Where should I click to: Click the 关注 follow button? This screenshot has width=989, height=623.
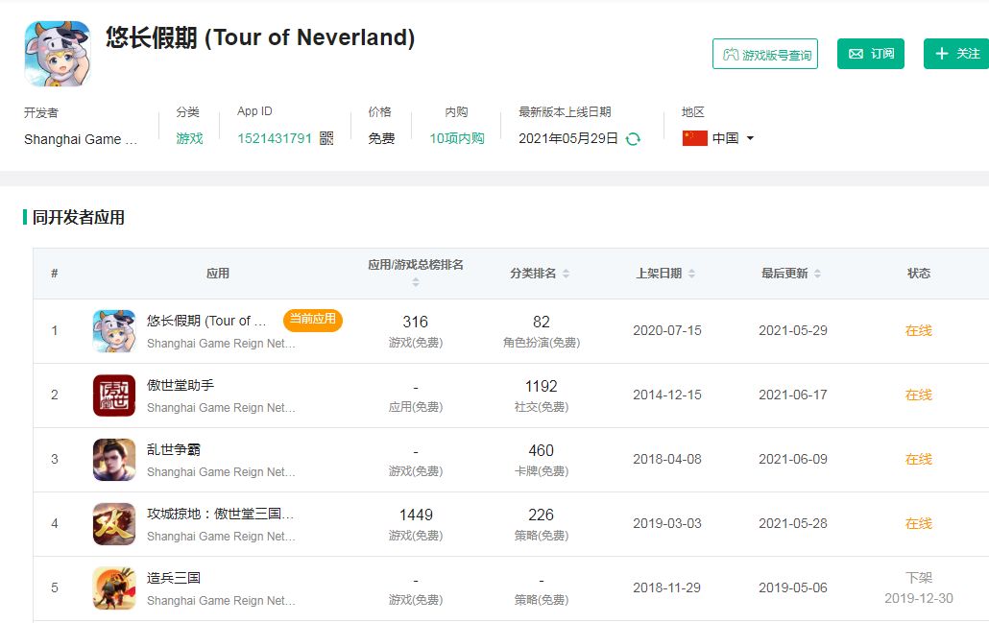coord(956,54)
